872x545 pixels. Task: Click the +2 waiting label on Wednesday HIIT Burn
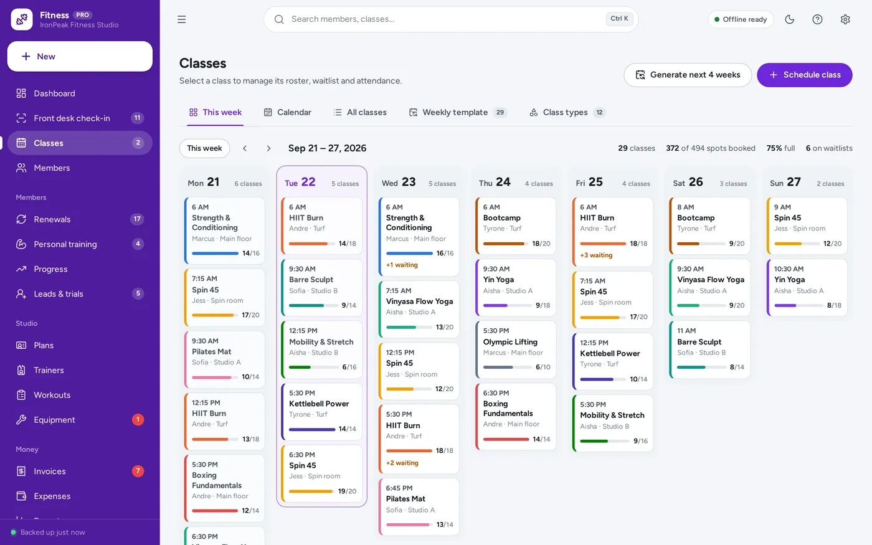[x=402, y=463]
